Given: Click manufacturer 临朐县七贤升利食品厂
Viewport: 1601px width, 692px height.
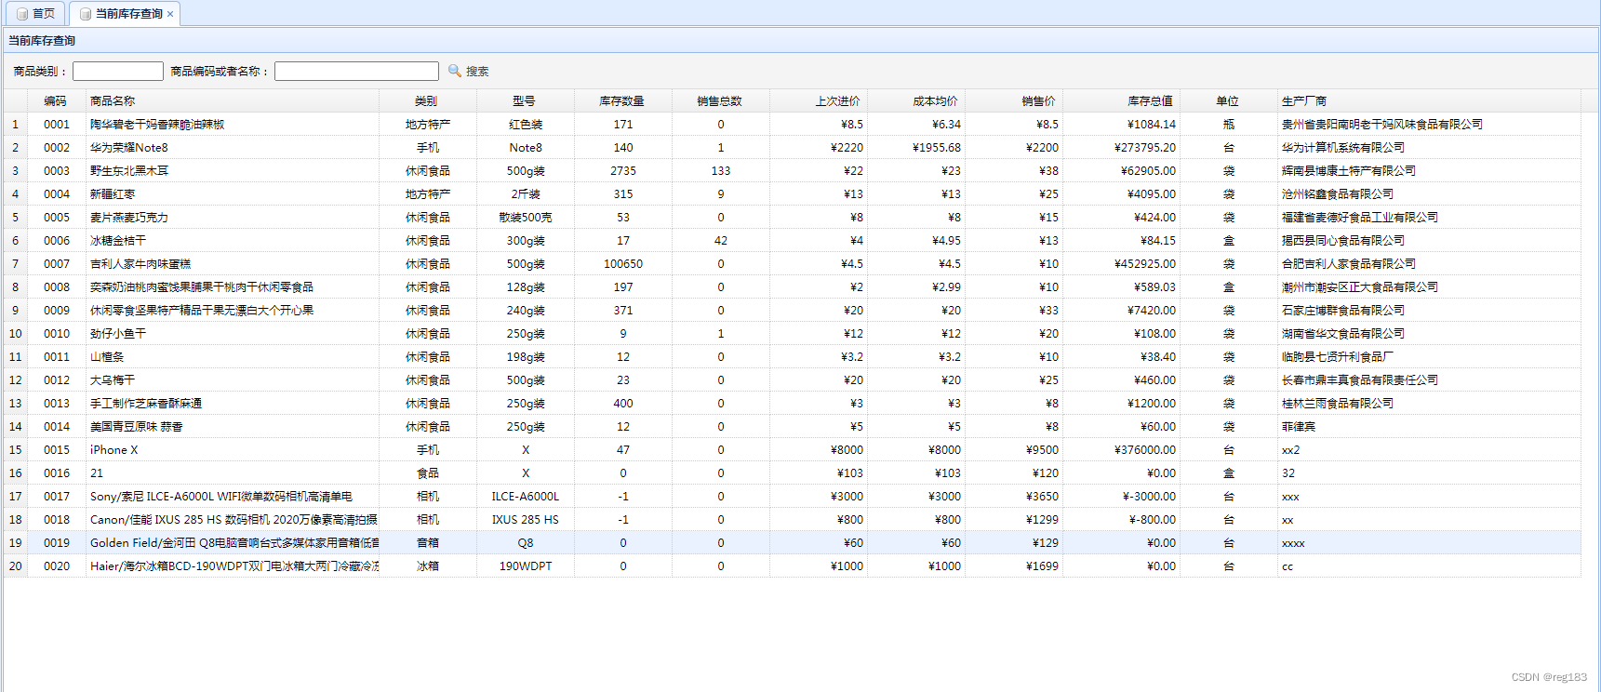Looking at the screenshot, I should (1338, 356).
